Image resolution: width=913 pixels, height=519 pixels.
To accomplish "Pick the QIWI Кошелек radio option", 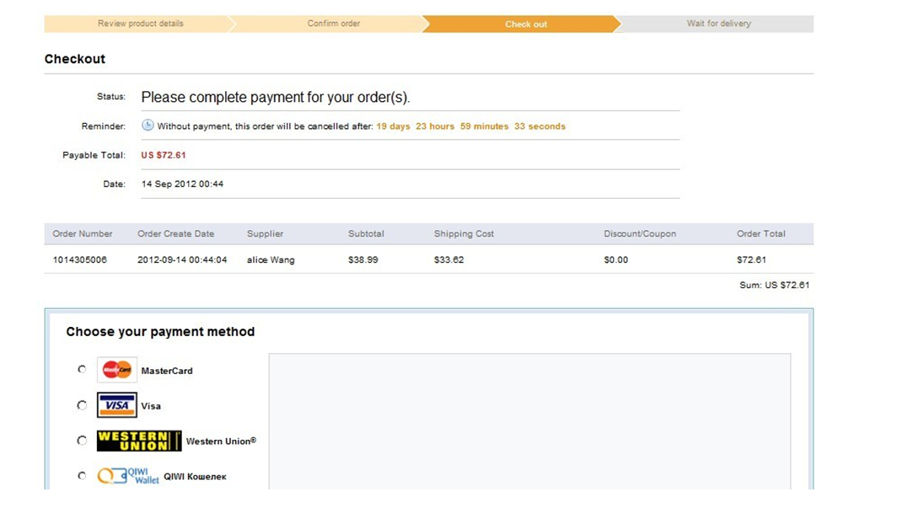I will point(82,476).
